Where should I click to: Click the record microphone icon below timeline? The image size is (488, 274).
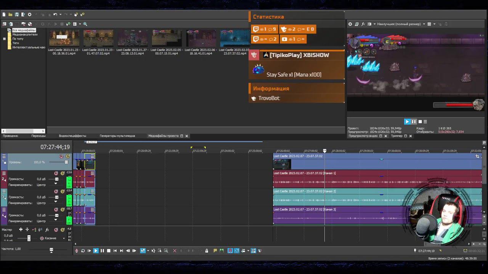(x=77, y=251)
